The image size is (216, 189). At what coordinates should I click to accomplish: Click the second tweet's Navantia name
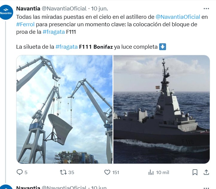pyautogui.click(x=28, y=187)
